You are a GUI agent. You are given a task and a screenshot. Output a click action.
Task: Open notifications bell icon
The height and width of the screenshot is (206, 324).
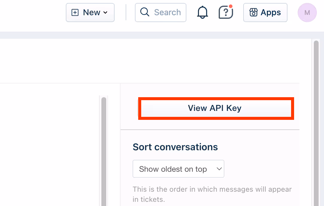(x=203, y=12)
